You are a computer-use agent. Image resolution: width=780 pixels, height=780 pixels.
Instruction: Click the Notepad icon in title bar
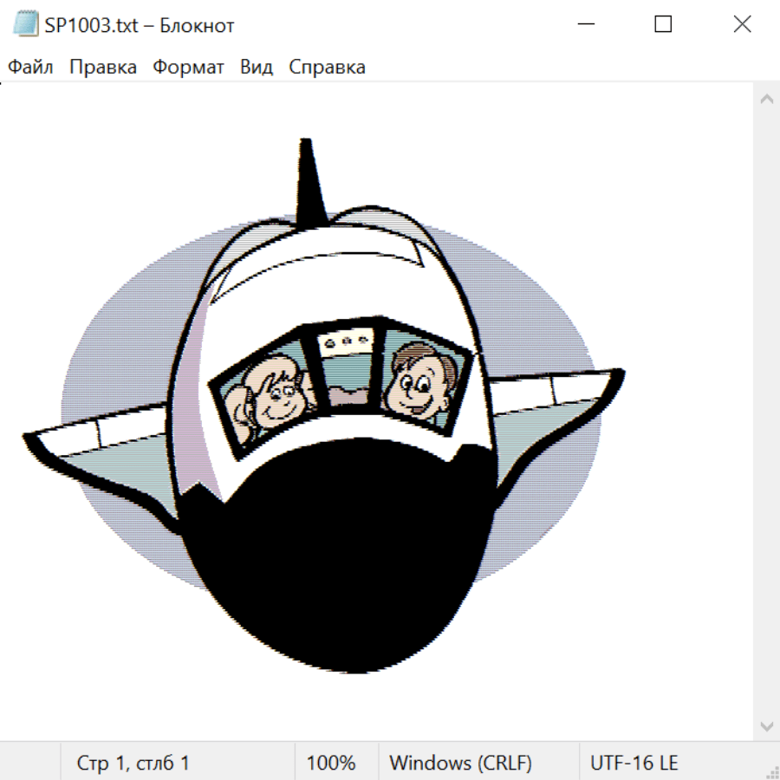25,25
